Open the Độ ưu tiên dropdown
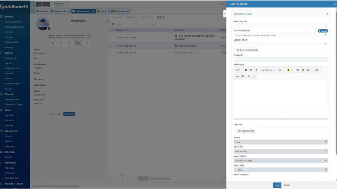337x189 pixels. click(281, 151)
